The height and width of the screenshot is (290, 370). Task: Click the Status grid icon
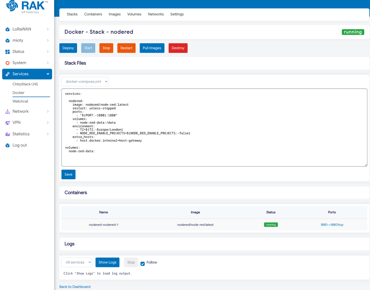click(8, 52)
